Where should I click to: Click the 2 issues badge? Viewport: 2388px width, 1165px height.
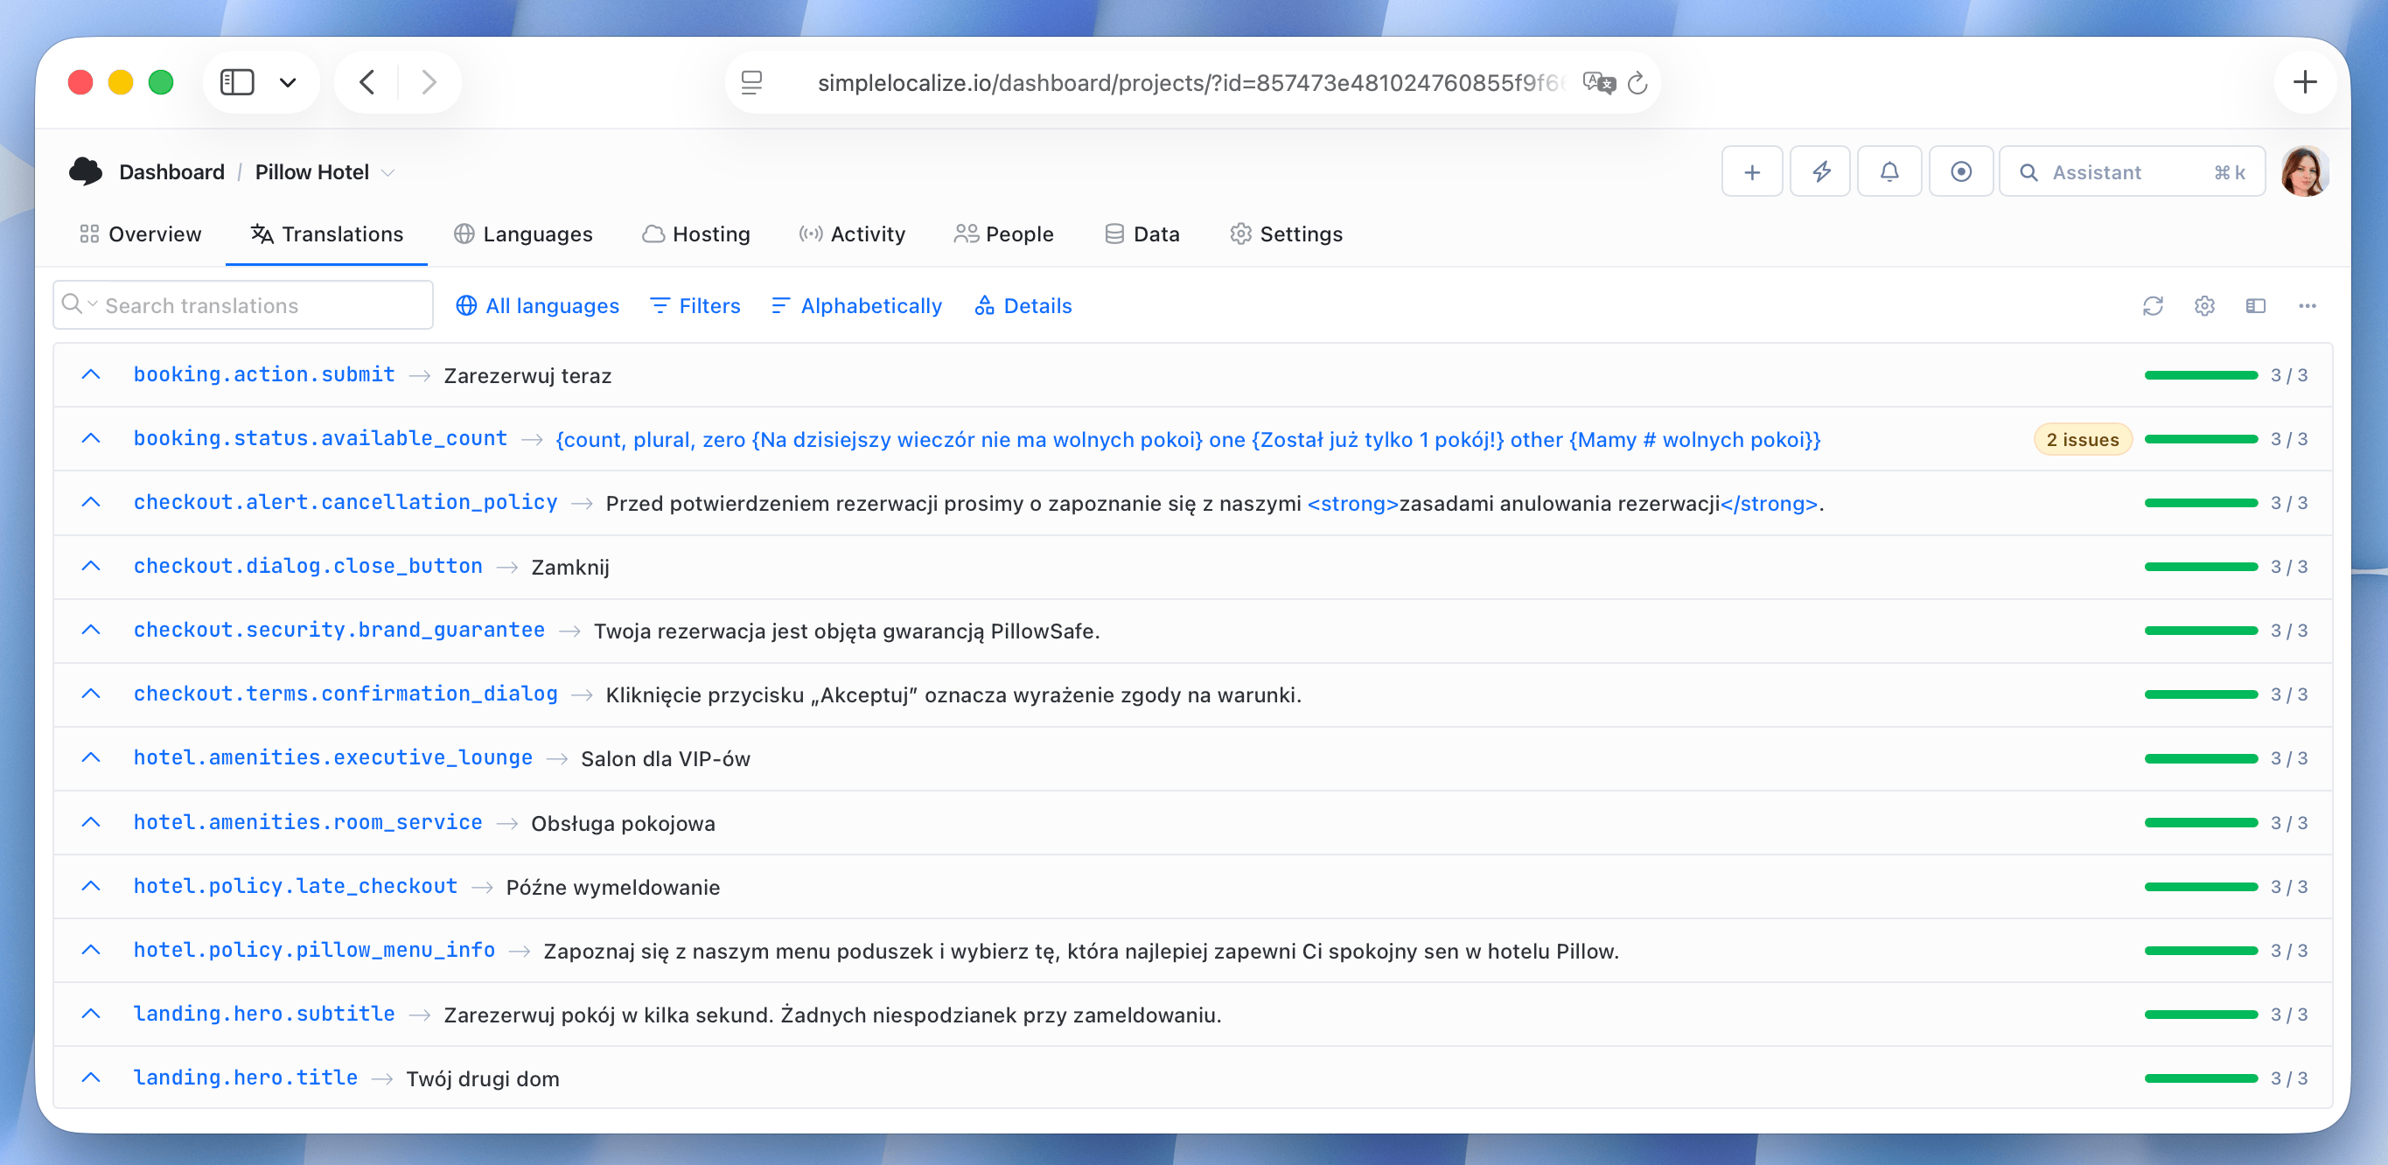point(2082,439)
